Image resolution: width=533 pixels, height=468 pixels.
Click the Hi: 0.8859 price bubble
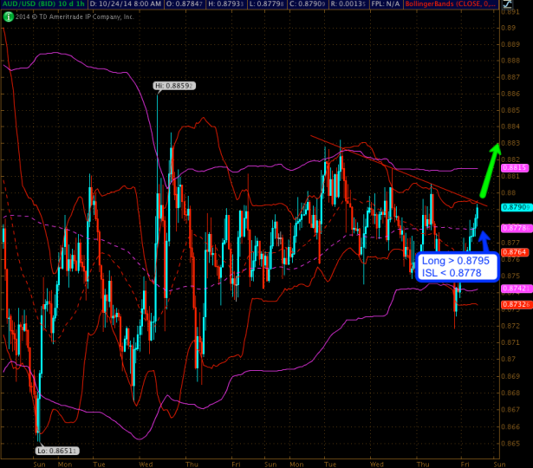coord(171,86)
